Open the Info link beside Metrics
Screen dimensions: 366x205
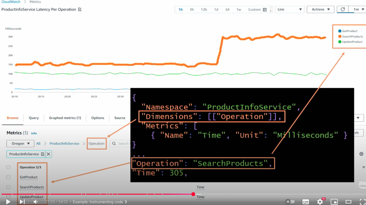click(x=34, y=133)
